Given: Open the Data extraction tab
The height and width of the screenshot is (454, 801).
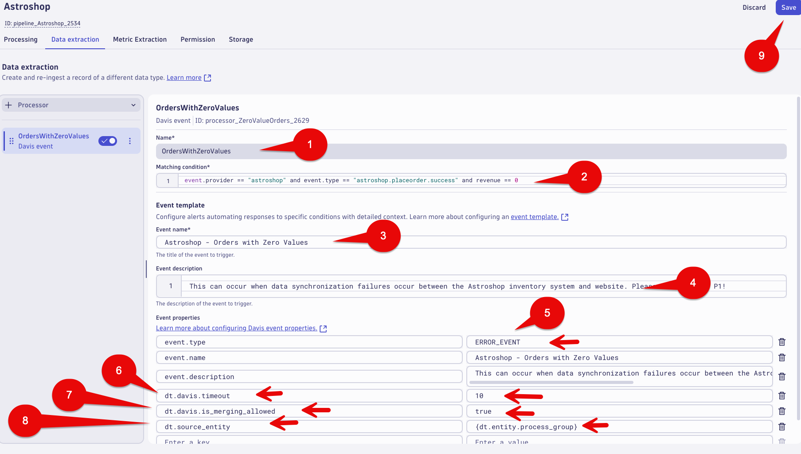Looking at the screenshot, I should click(x=75, y=39).
